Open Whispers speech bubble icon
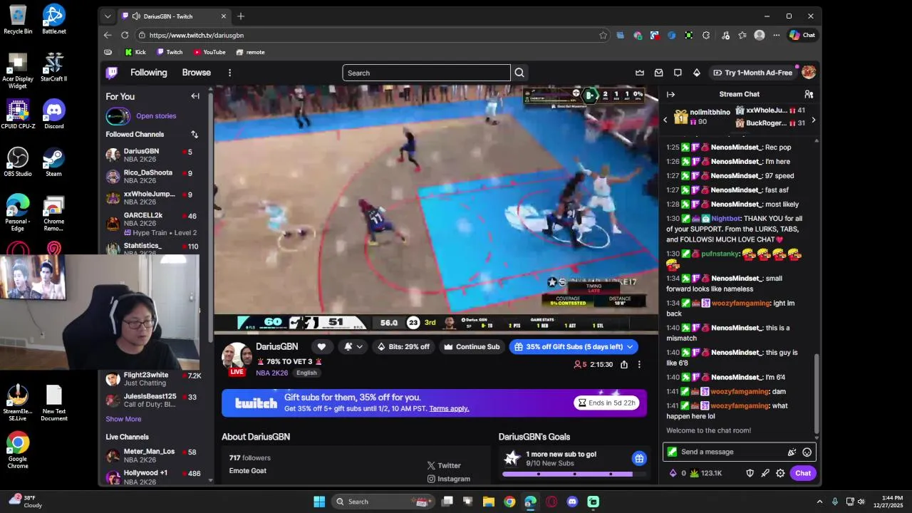This screenshot has height=513, width=912. [x=678, y=73]
